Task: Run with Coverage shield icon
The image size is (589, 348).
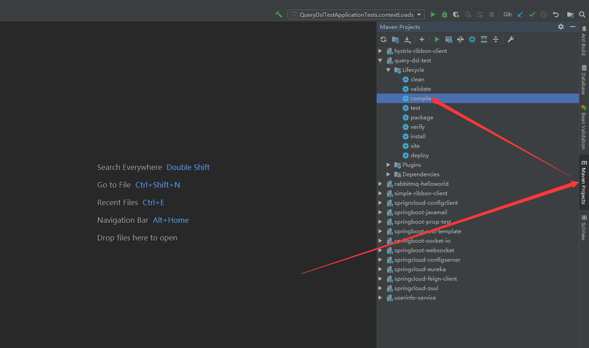Action: [x=456, y=14]
